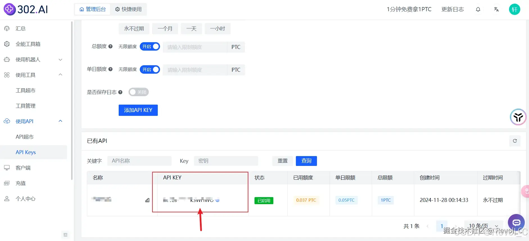
Task: Click the 0.05PTC daily limit value
Action: pos(346,200)
